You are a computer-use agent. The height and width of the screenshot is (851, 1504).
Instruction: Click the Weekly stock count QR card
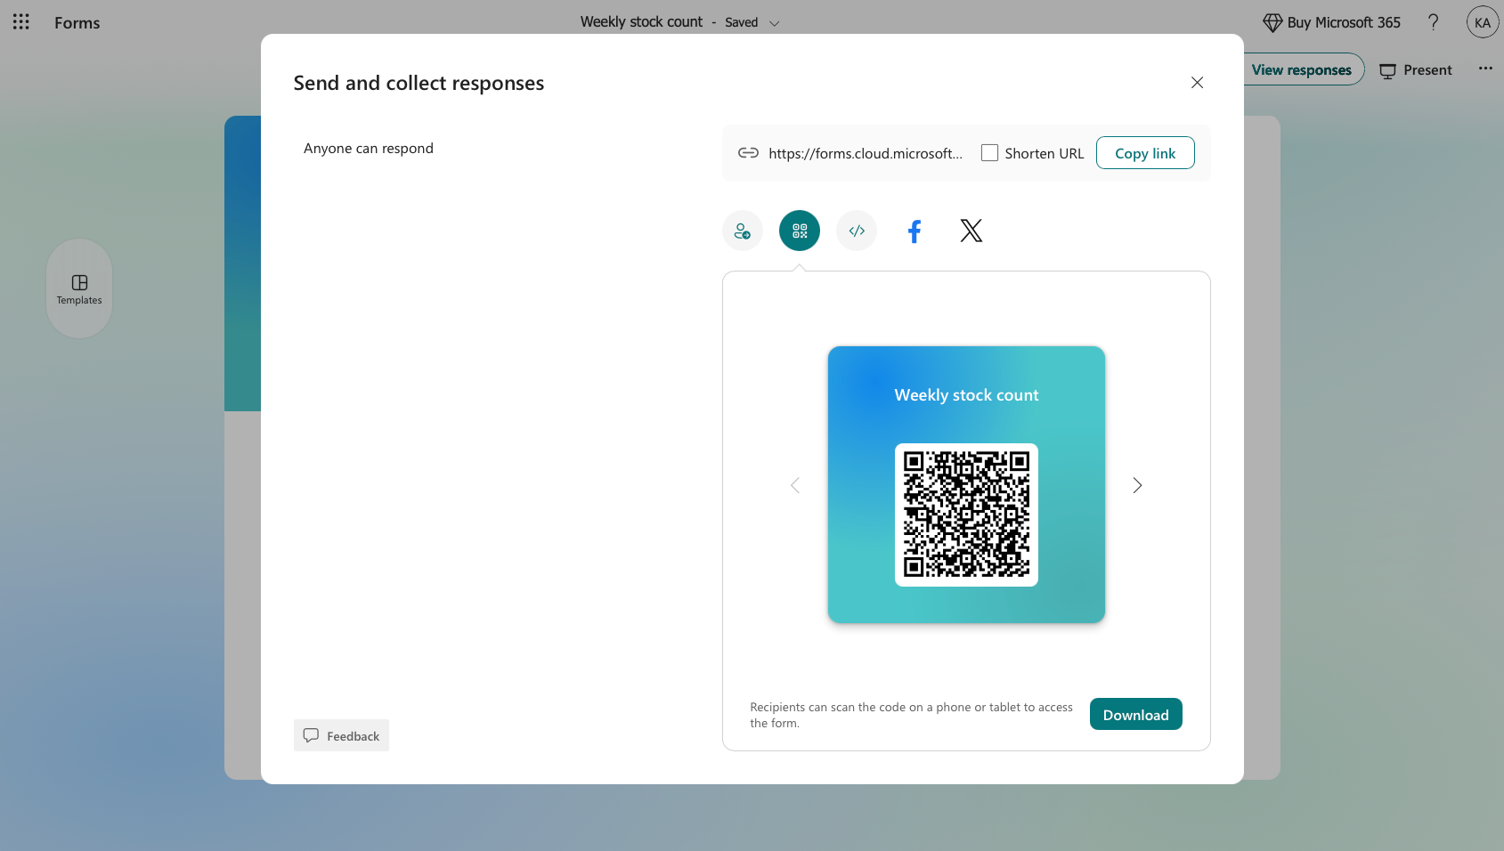[x=966, y=484]
